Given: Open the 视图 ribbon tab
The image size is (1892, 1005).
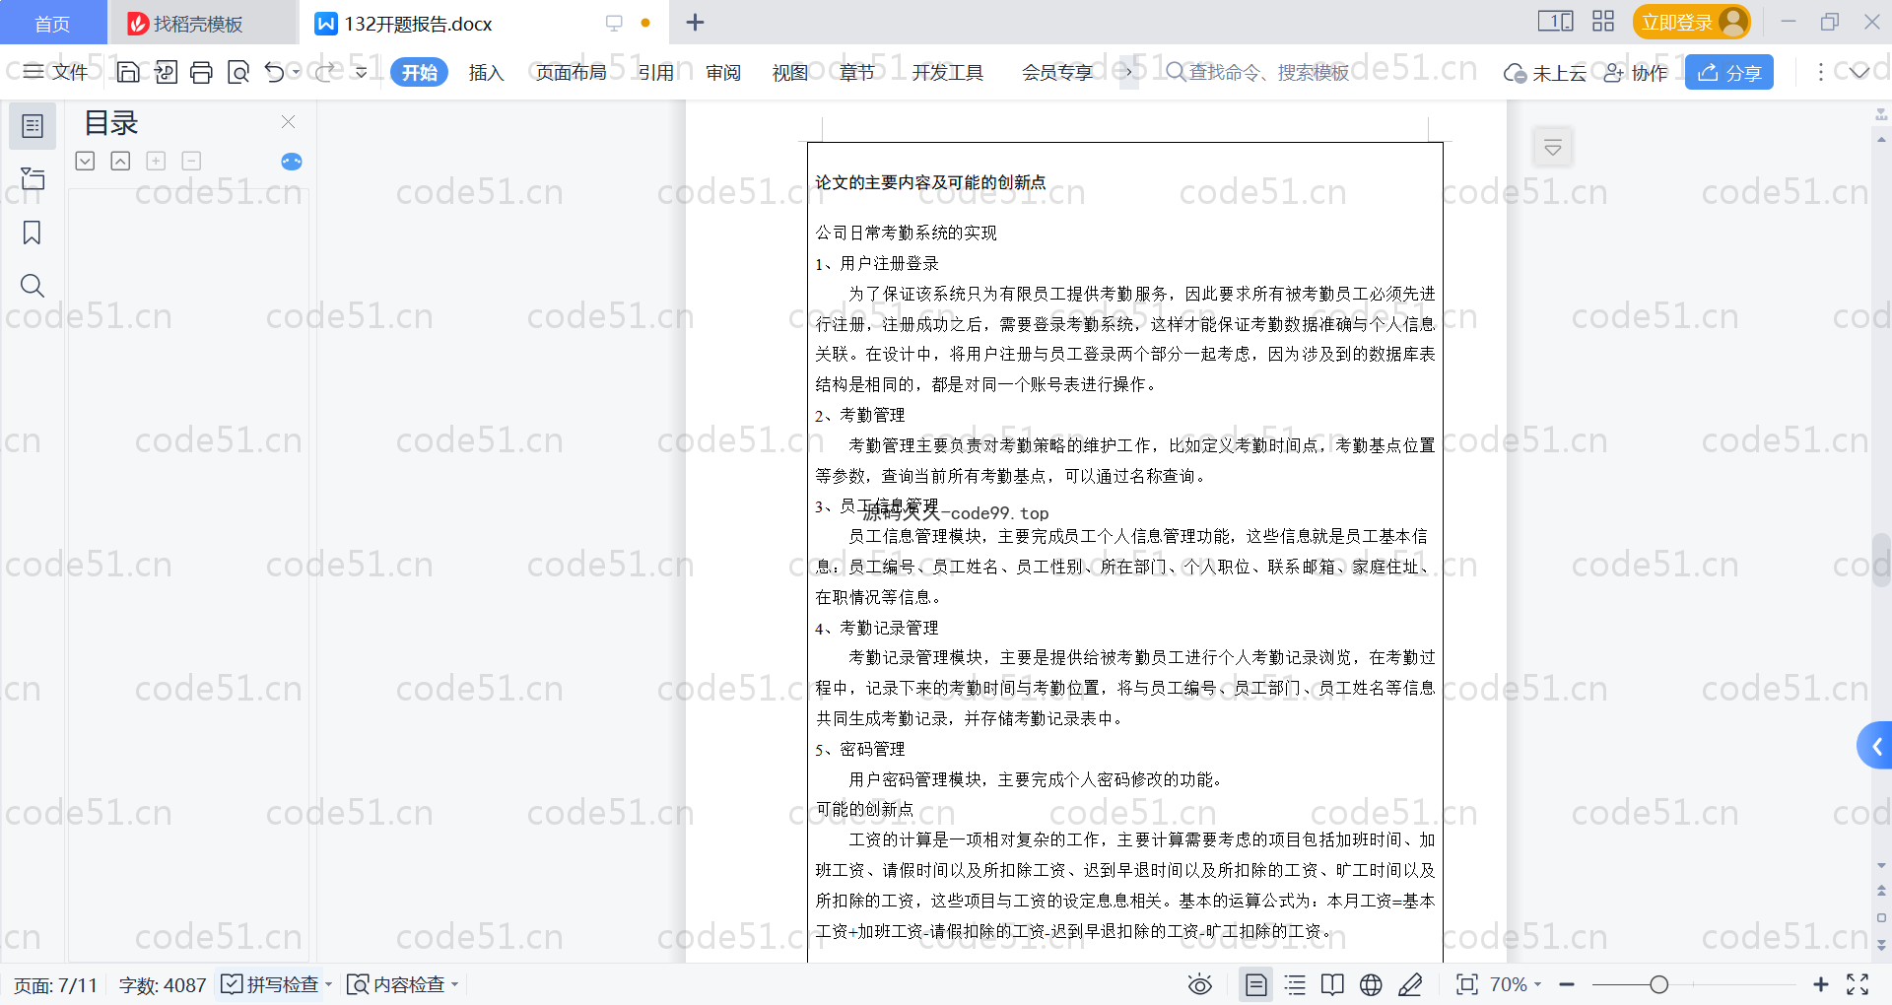Looking at the screenshot, I should coord(789,72).
